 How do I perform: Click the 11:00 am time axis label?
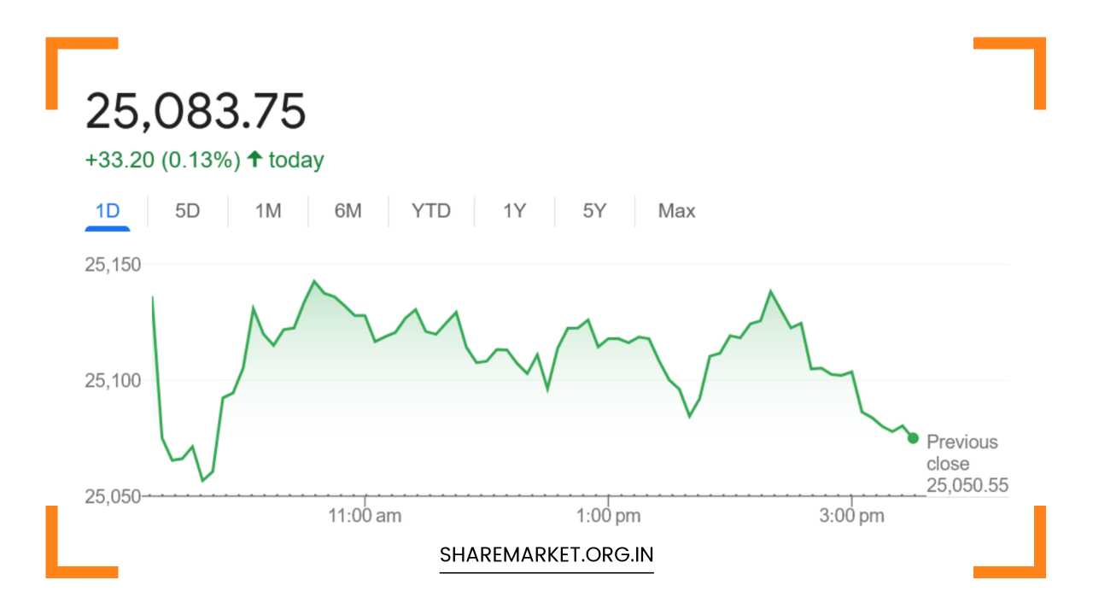pyautogui.click(x=365, y=516)
